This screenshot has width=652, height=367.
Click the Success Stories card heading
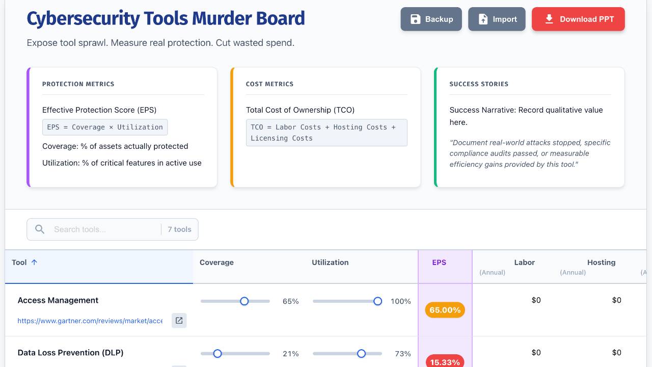pos(479,84)
